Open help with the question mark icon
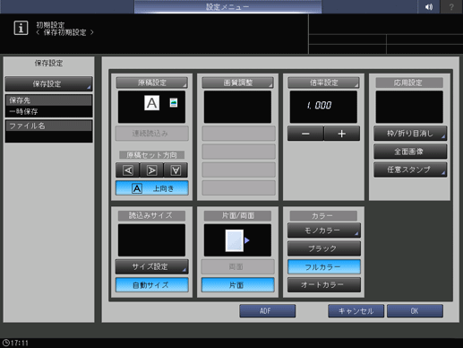This screenshot has height=348, width=463. click(x=451, y=6)
